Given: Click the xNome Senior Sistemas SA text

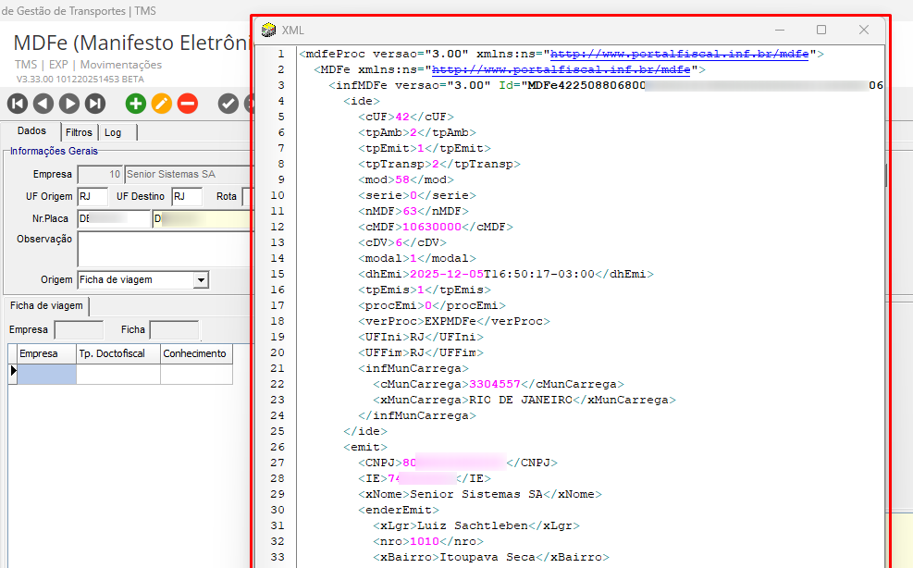Looking at the screenshot, I should pyautogui.click(x=476, y=494).
